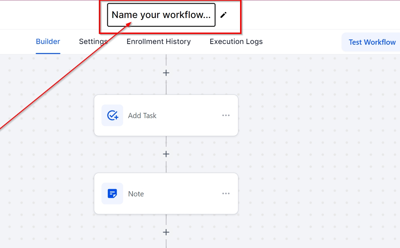This screenshot has height=248, width=400.
Task: Click the pencil icon to rename workflow
Action: coord(224,15)
